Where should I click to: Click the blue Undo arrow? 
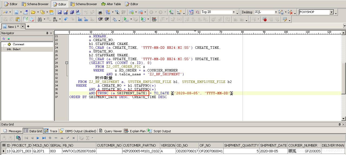pos(66,19)
